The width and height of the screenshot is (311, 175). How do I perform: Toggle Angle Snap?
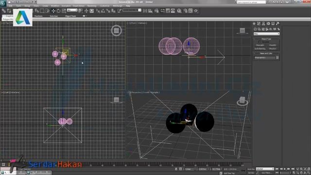[103, 11]
